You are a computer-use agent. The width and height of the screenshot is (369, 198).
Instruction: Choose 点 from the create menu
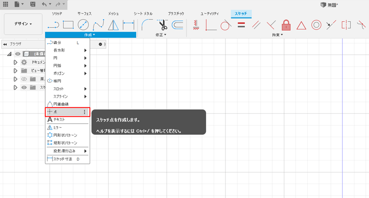(67, 112)
